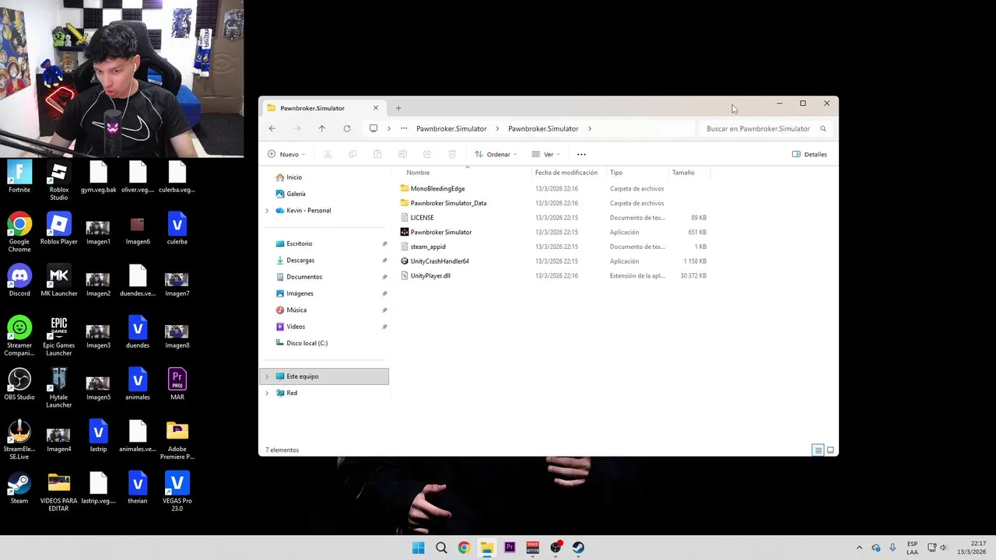Select the Pawnbroker Simulator application
The width and height of the screenshot is (996, 560).
[x=440, y=232]
